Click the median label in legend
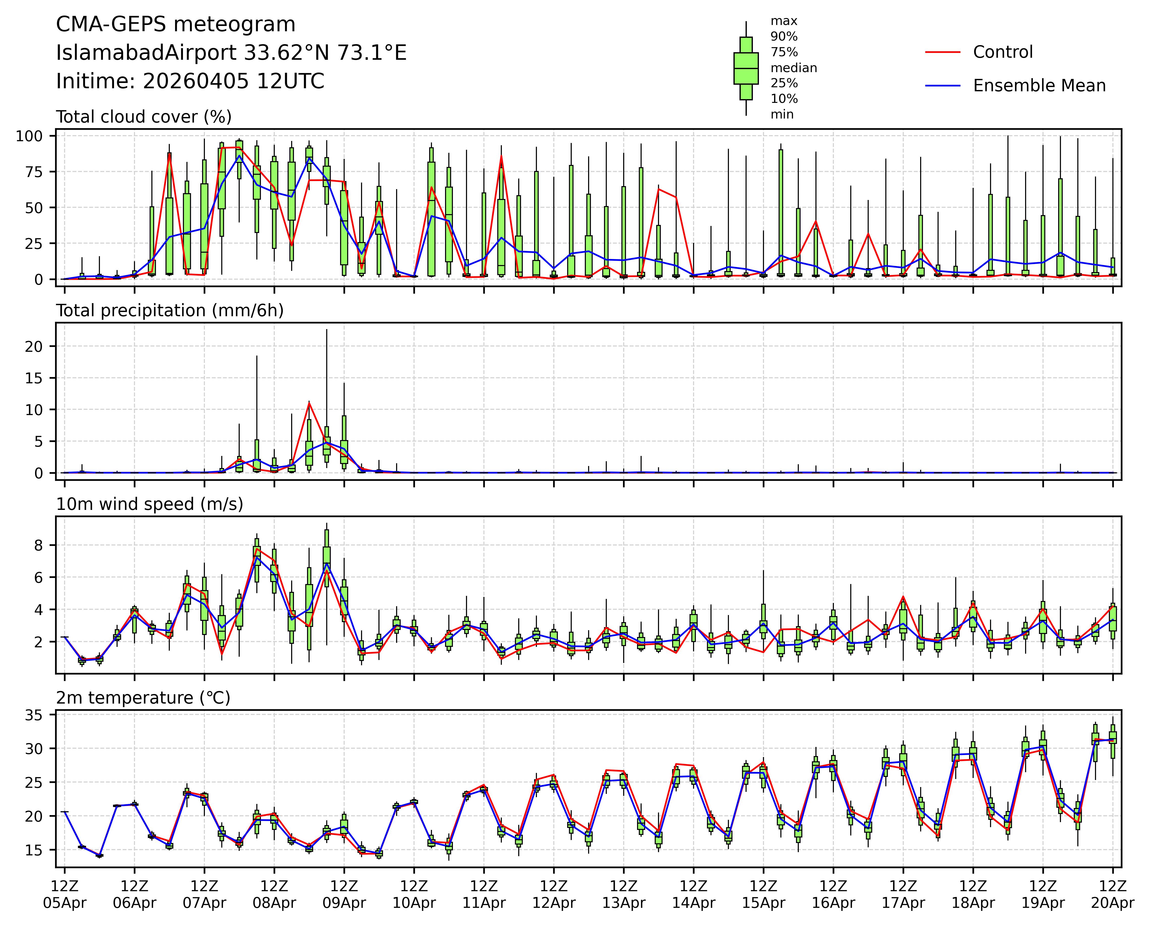The height and width of the screenshot is (926, 1150). click(x=793, y=68)
